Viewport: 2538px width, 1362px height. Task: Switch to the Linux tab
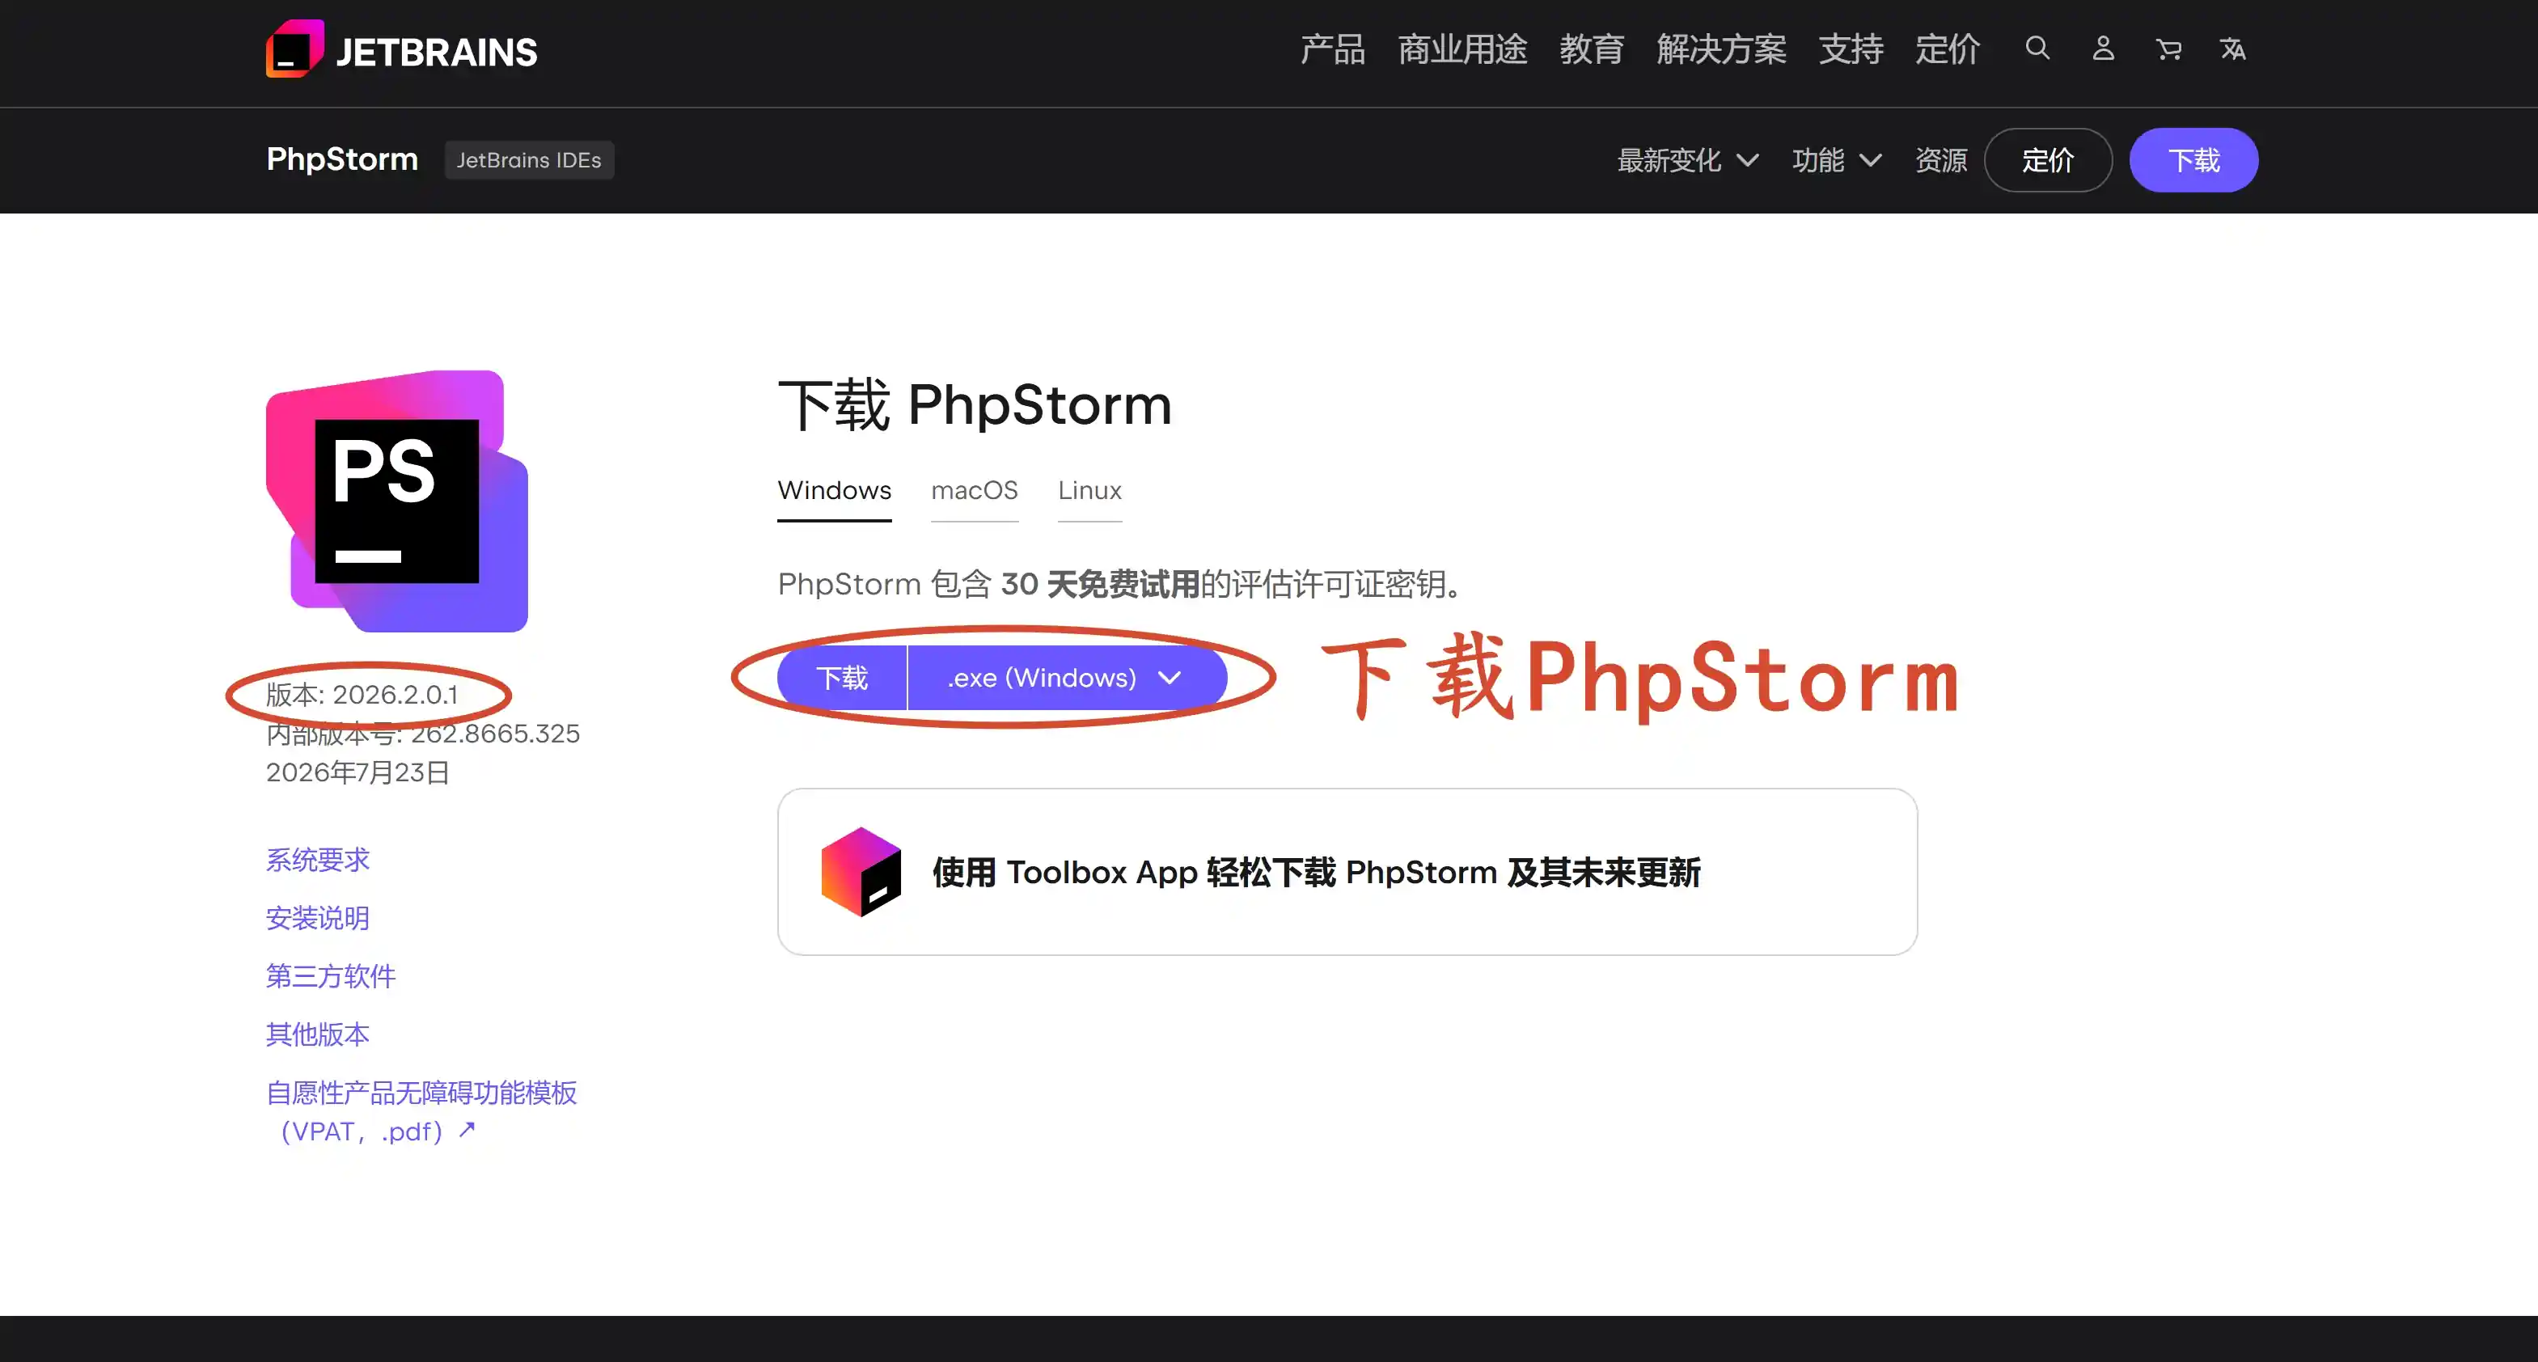coord(1089,491)
